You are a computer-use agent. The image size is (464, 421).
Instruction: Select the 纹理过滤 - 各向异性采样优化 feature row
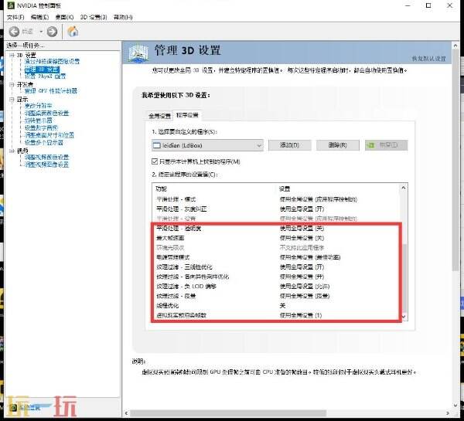point(193,277)
